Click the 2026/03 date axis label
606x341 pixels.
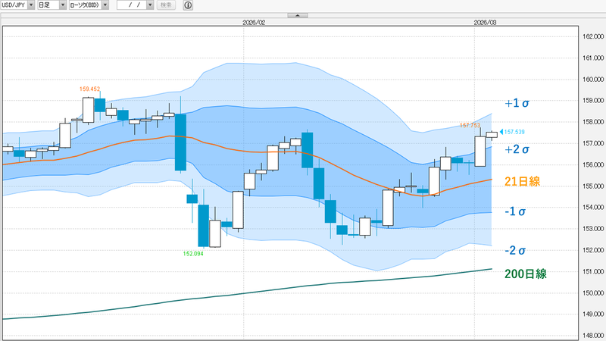(485, 23)
